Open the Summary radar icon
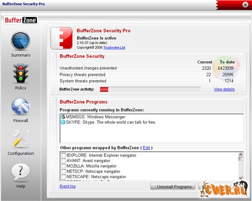 point(20,40)
